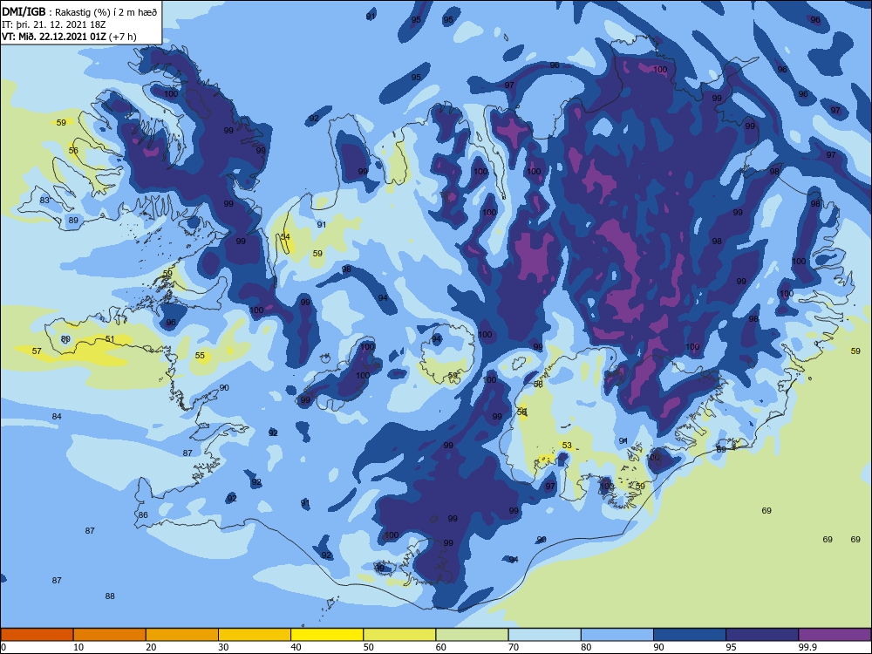Click the '10' tick label on legend
The height and width of the screenshot is (654, 872).
[x=78, y=647]
